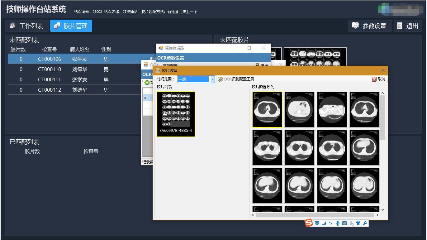Click the 病人姓名 column header
Image resolution: width=427 pixels, height=240 pixels.
[80, 49]
